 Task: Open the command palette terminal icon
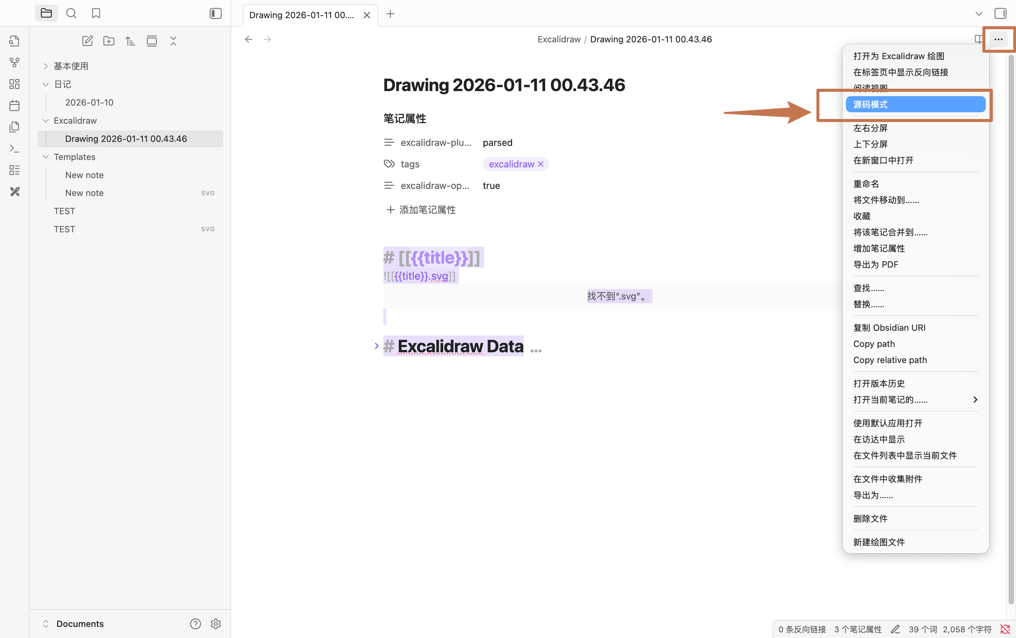click(14, 149)
